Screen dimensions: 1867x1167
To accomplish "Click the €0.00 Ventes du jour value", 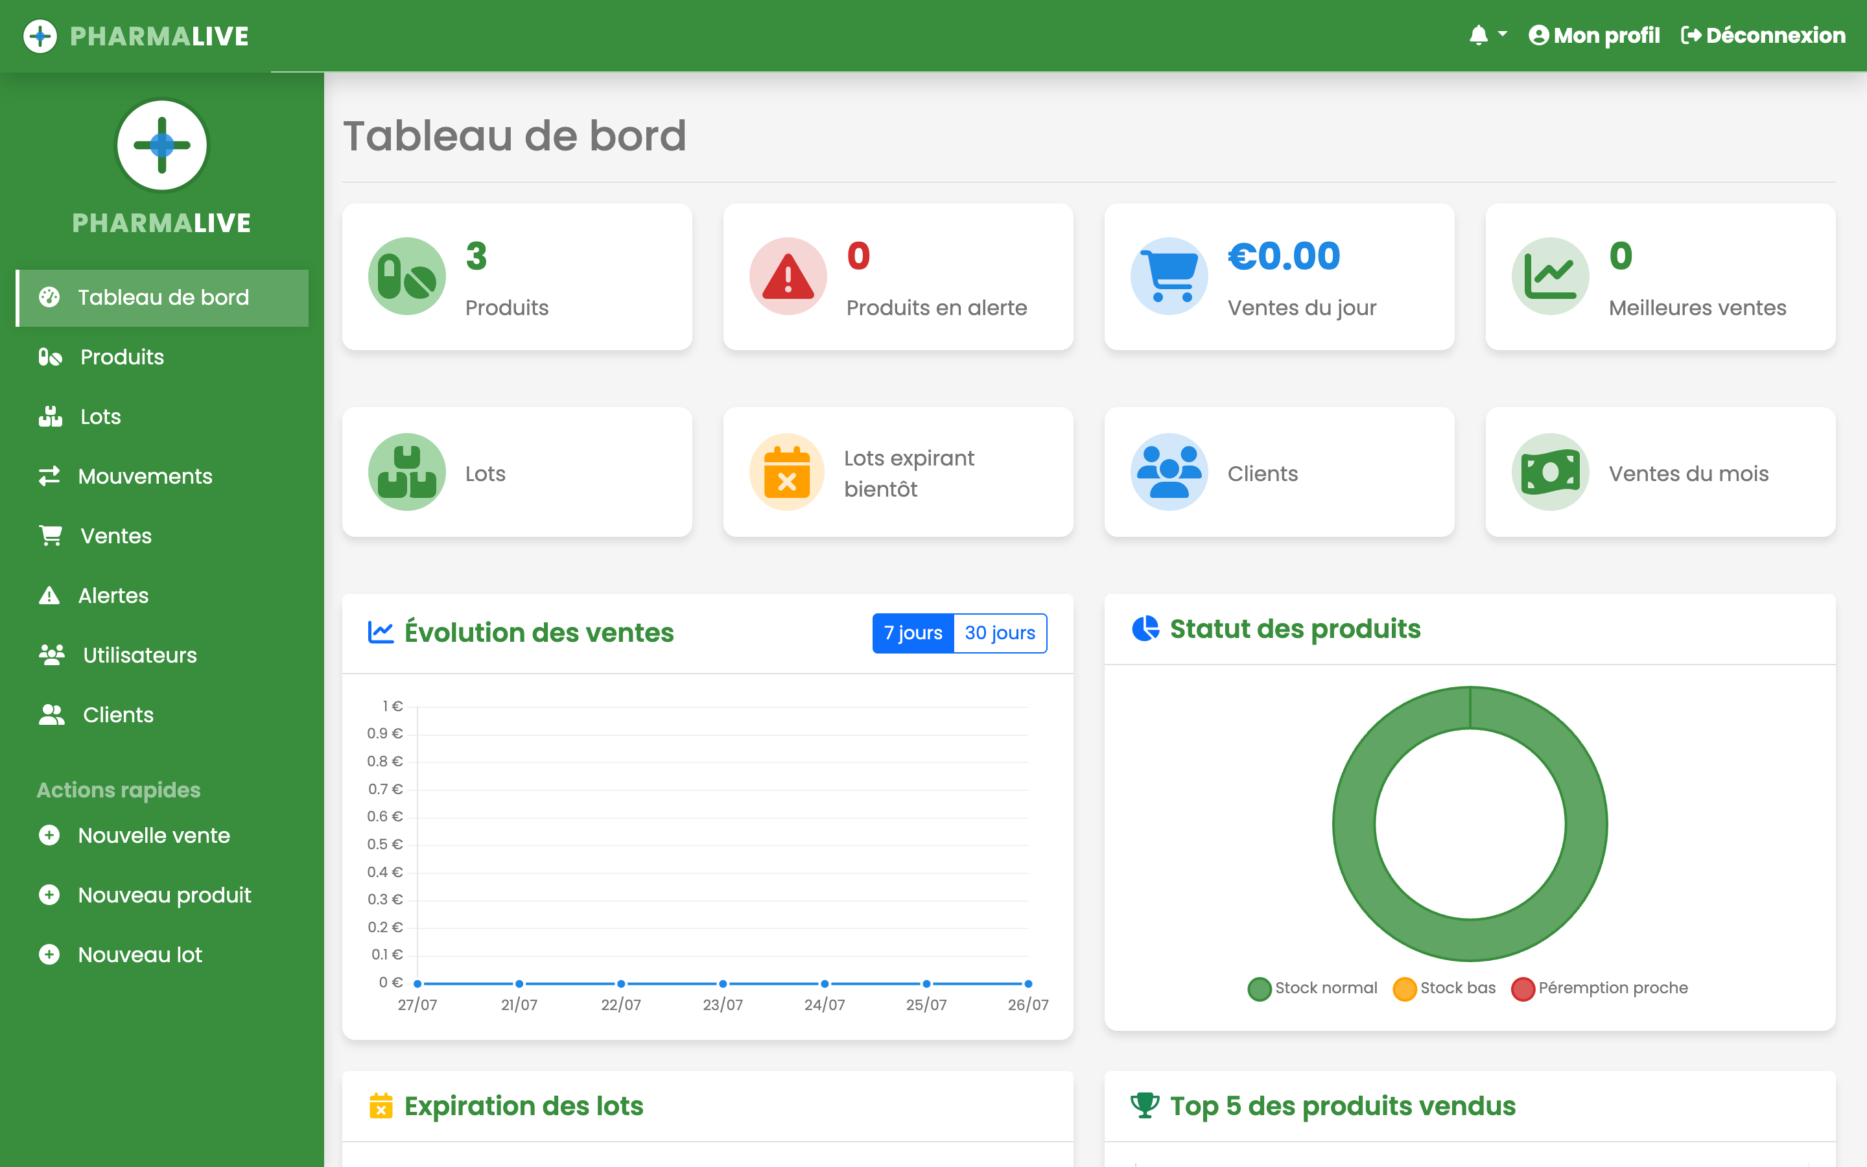I will pyautogui.click(x=1284, y=256).
